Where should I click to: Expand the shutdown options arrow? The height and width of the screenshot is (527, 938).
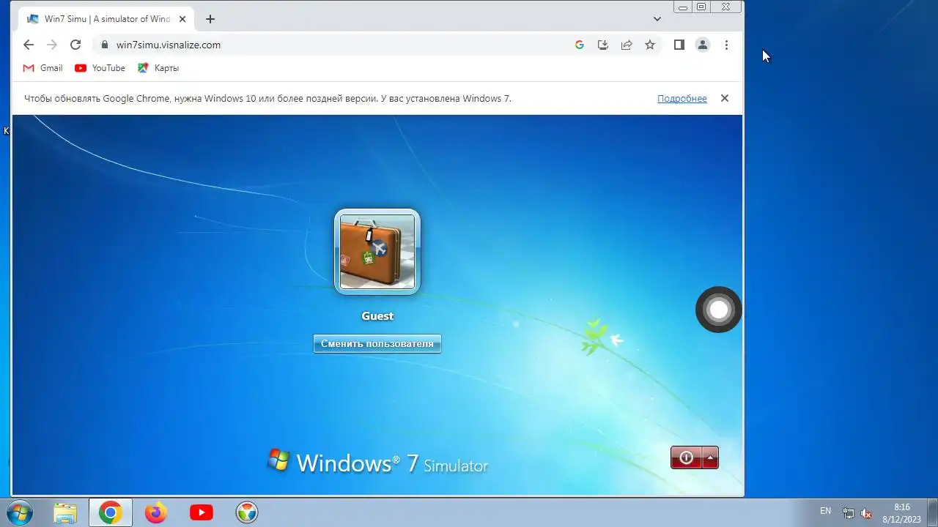710,457
